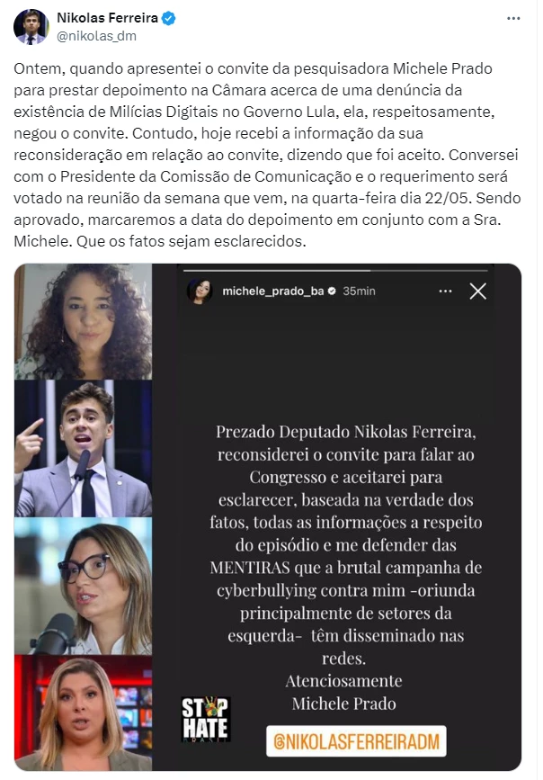The image size is (543, 780).
Task: Click the Nikolas Ferreira display name
Action: (x=107, y=18)
